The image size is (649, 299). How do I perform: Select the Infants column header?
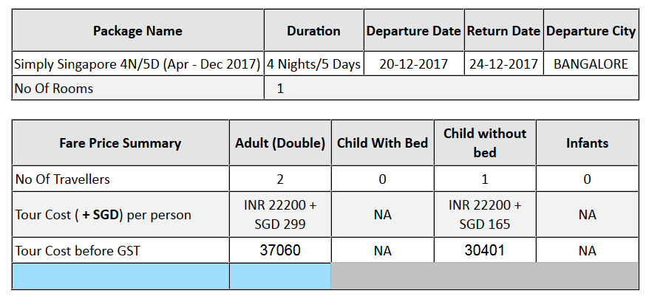pyautogui.click(x=587, y=143)
